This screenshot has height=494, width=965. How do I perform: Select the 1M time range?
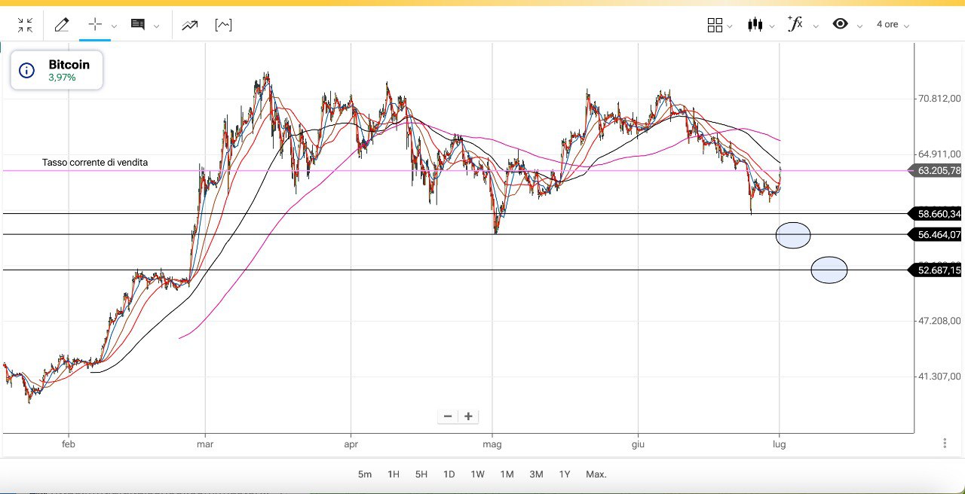click(507, 474)
